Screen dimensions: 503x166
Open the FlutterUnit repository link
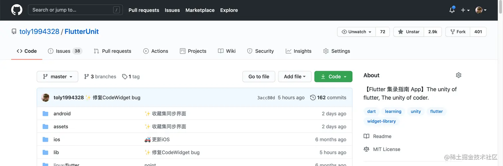coord(82,32)
